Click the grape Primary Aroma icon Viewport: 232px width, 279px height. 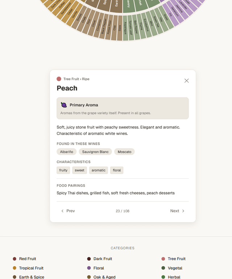pyautogui.click(x=64, y=105)
